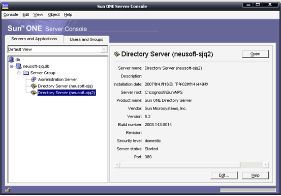Collapse the Server Group tree node
The height and width of the screenshot is (196, 281).
pyautogui.click(x=19, y=73)
